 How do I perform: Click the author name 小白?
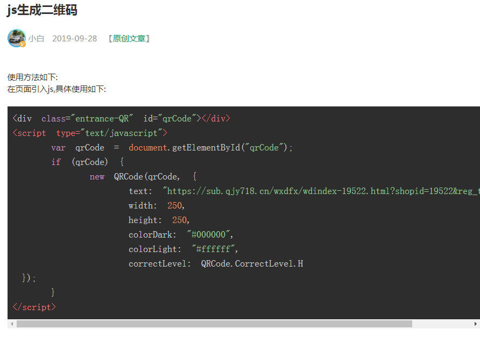[x=37, y=38]
